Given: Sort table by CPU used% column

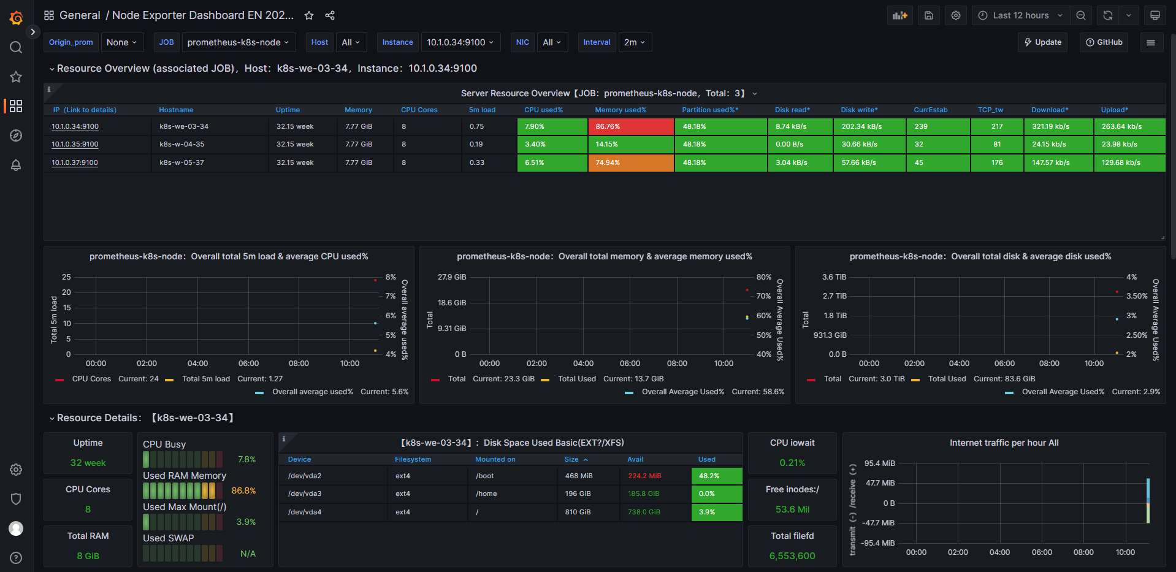Looking at the screenshot, I should (543, 110).
